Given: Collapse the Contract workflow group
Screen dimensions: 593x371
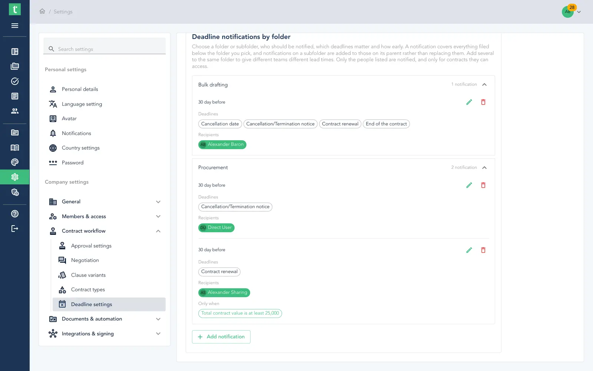Looking at the screenshot, I should tap(105, 231).
